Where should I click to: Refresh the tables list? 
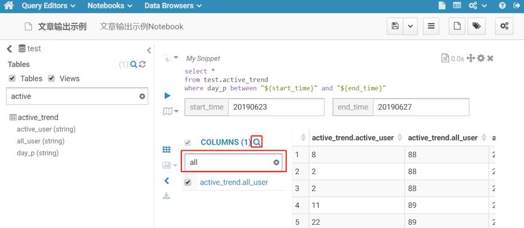click(x=142, y=64)
